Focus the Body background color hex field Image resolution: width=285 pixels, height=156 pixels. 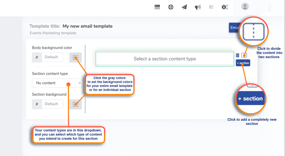52,57
